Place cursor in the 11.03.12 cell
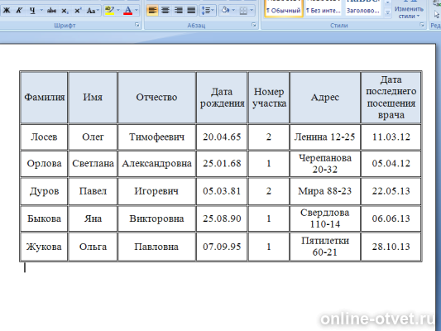441x331 pixels. click(x=391, y=137)
